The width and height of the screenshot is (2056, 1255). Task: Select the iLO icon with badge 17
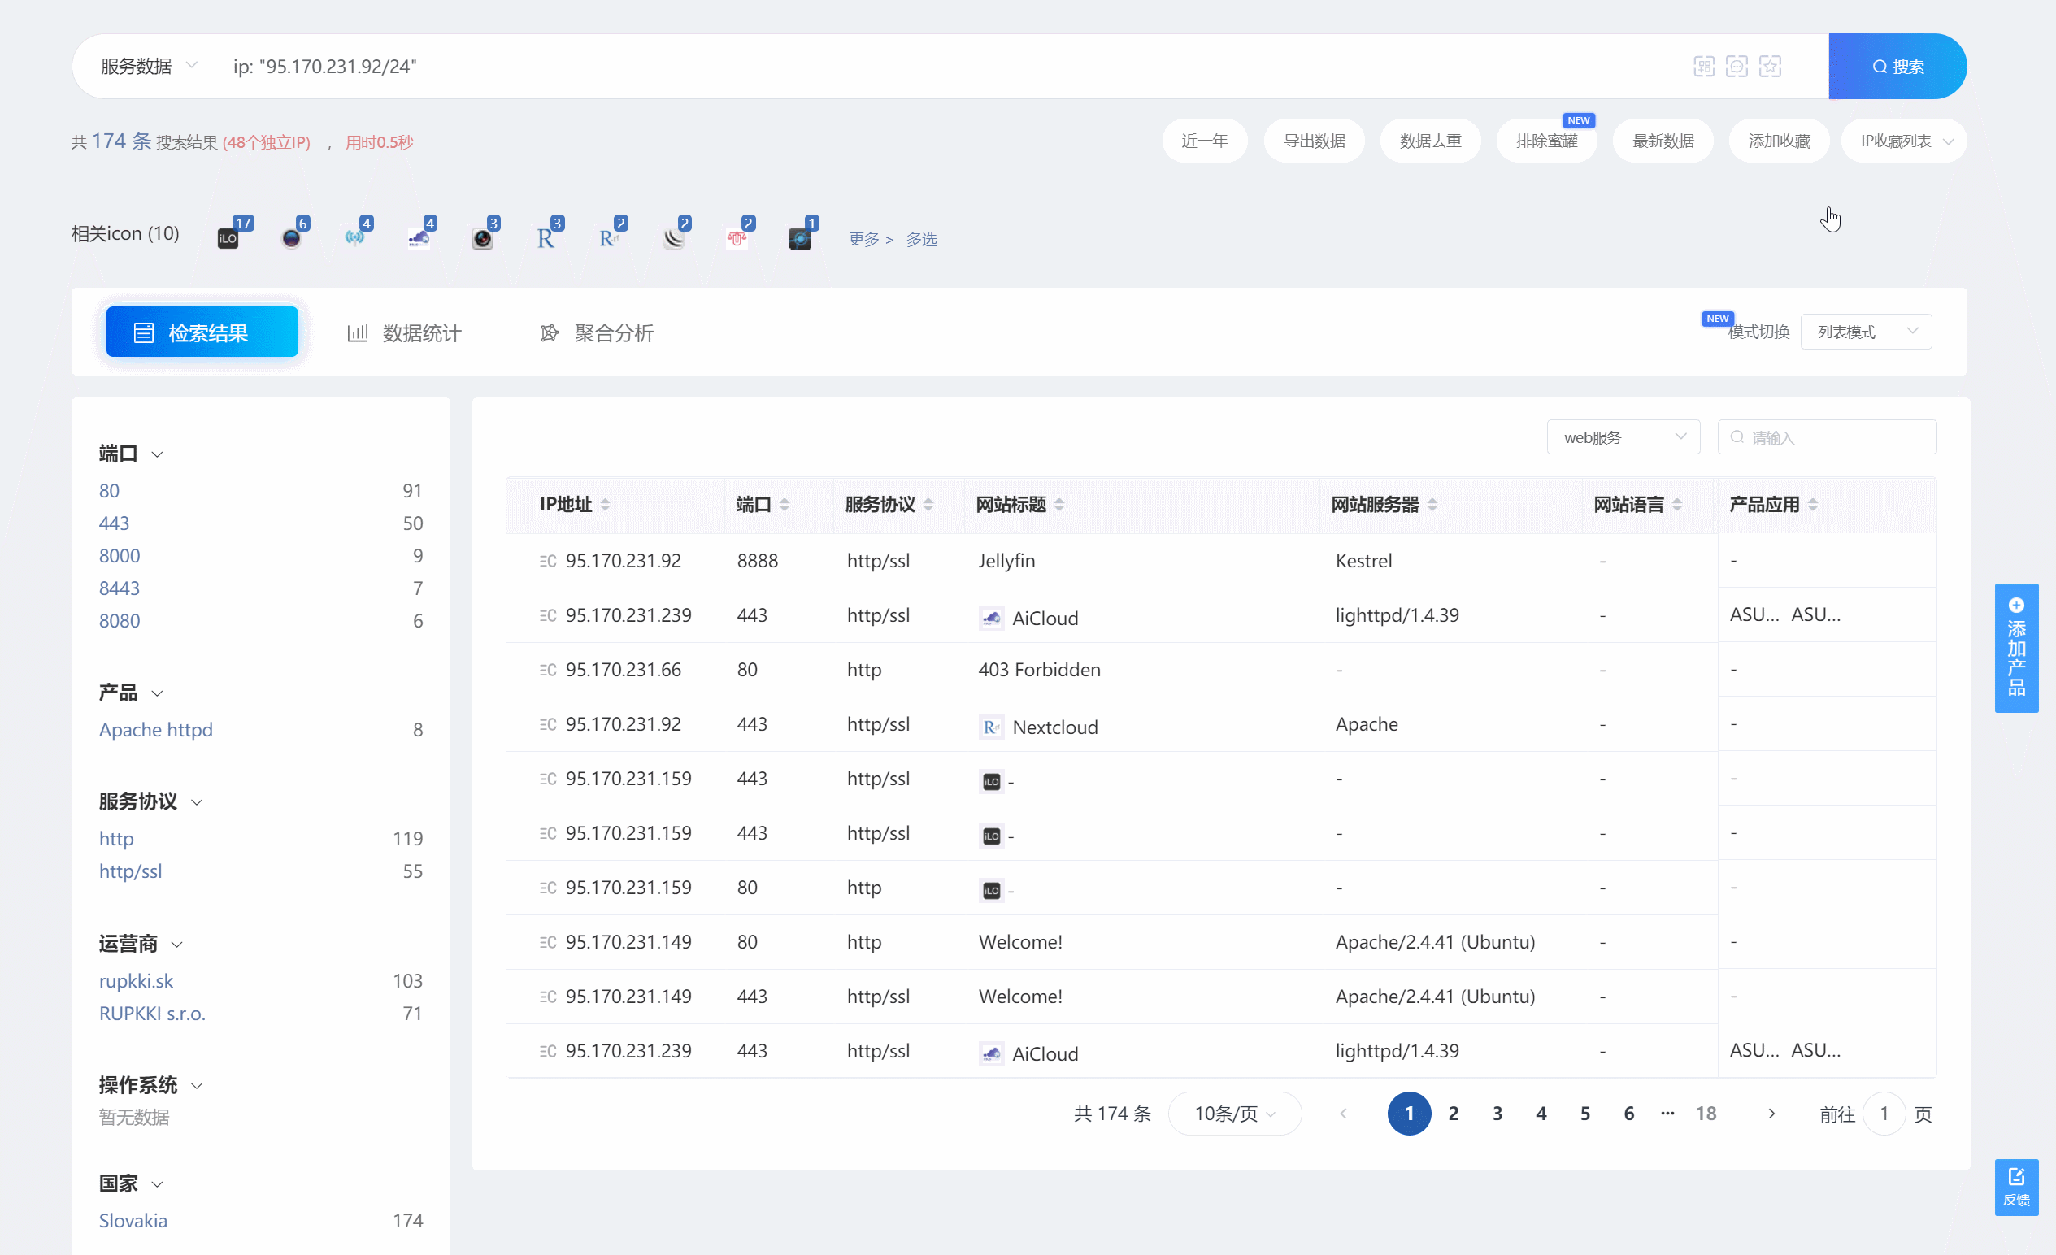click(x=228, y=239)
